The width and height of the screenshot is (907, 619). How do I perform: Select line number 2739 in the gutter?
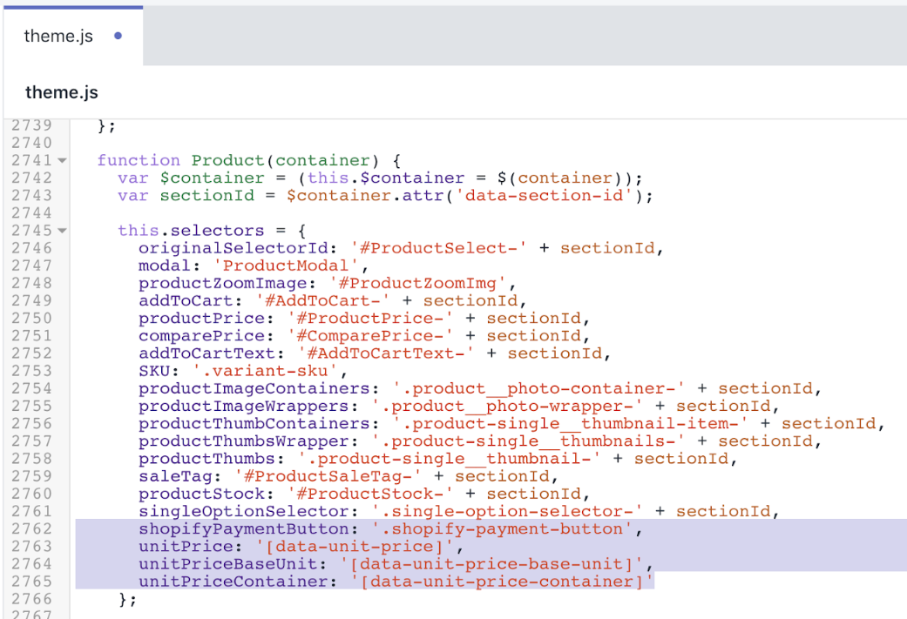pyautogui.click(x=31, y=125)
